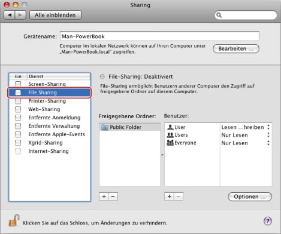Image resolution: width=281 pixels, height=234 pixels.
Task: Select the Web-Sharing service row
Action: [50, 109]
